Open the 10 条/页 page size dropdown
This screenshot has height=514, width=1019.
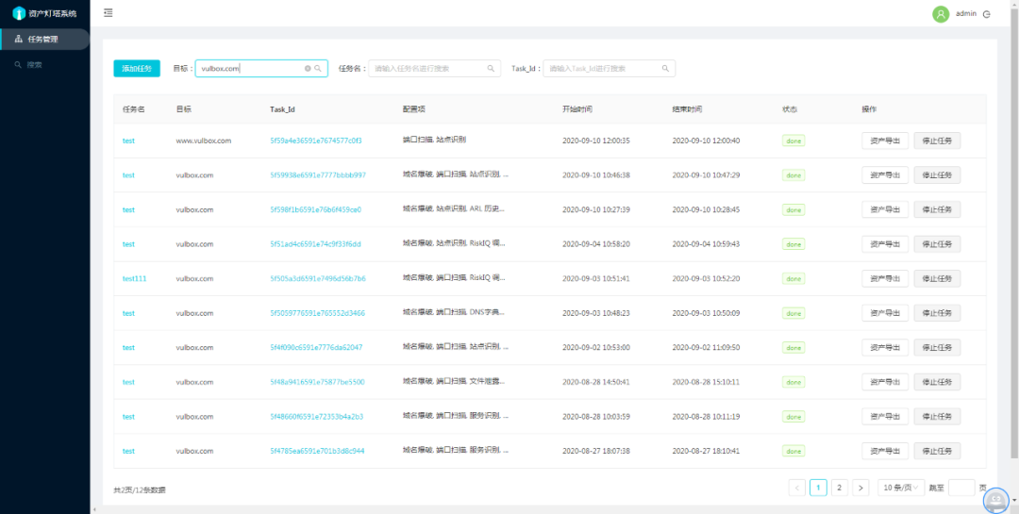pos(901,488)
